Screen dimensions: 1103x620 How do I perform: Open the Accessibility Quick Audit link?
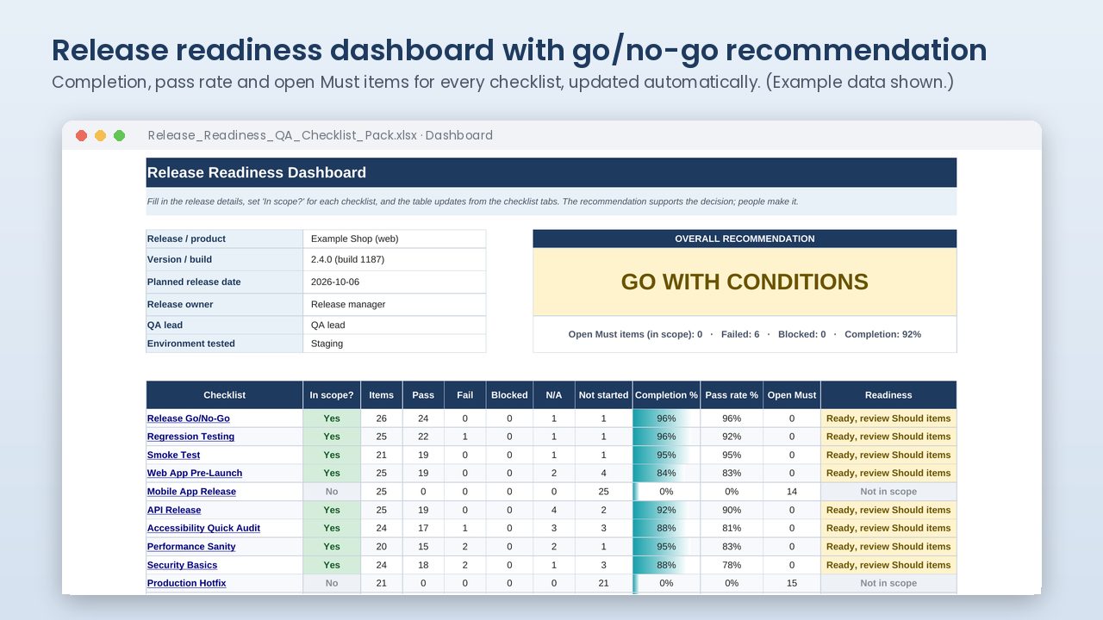(203, 528)
